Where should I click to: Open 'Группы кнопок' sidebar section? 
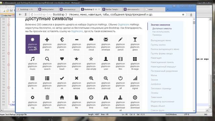(158, 45)
